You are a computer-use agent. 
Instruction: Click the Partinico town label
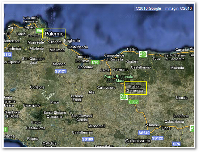point(14,48)
